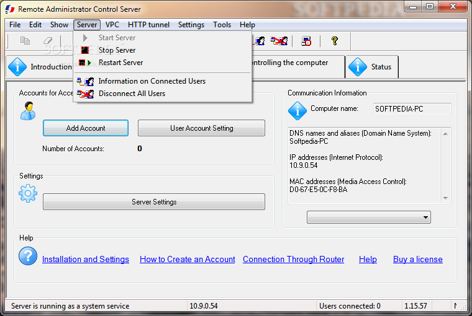Open Connection Through Router link
This screenshot has height=316, width=472.
pyautogui.click(x=294, y=259)
